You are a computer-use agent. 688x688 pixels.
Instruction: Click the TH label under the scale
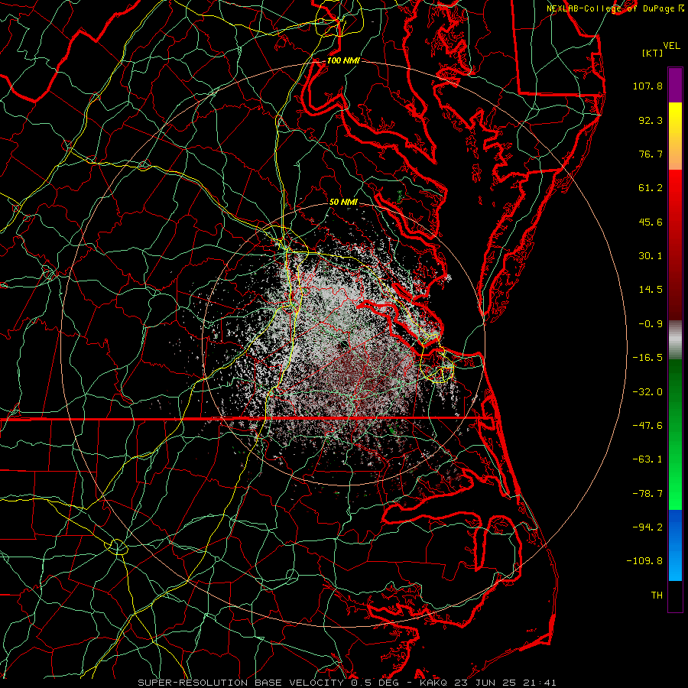tap(657, 596)
